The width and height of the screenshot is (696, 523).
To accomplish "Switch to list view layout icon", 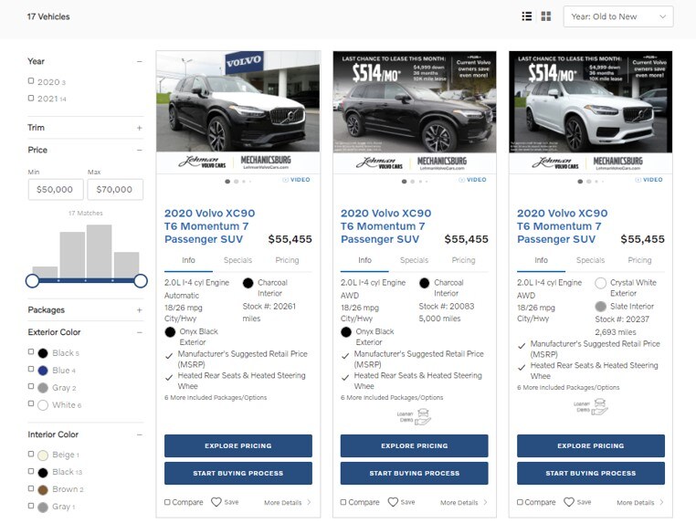I will (527, 16).
